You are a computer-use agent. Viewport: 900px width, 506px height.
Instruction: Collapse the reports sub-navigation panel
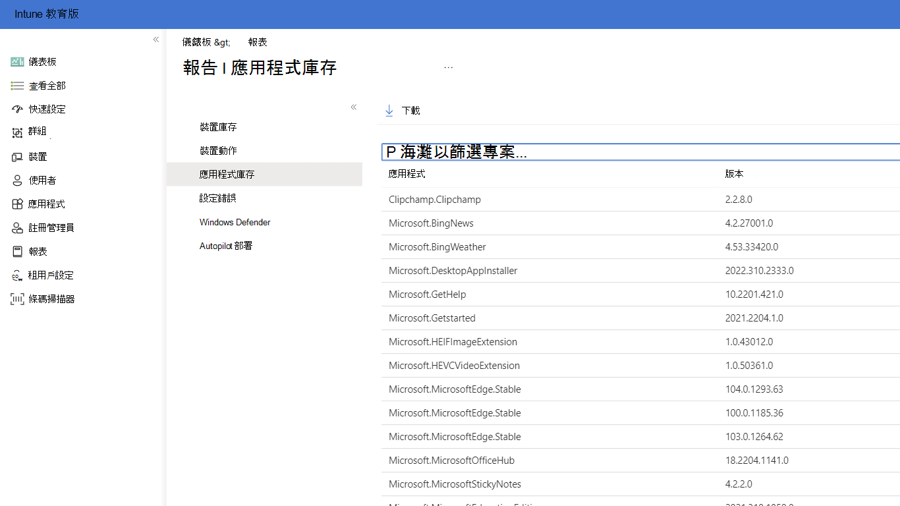pos(354,107)
